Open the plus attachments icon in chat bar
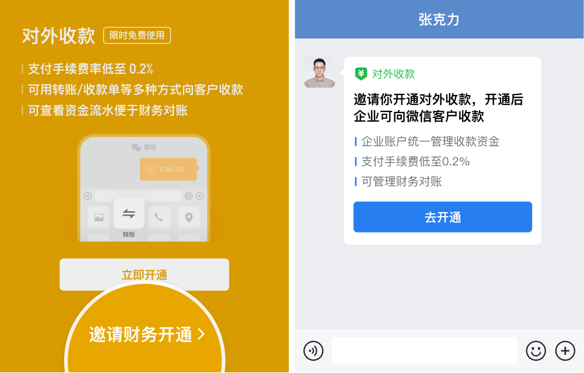This screenshot has width=584, height=373. tap(565, 351)
